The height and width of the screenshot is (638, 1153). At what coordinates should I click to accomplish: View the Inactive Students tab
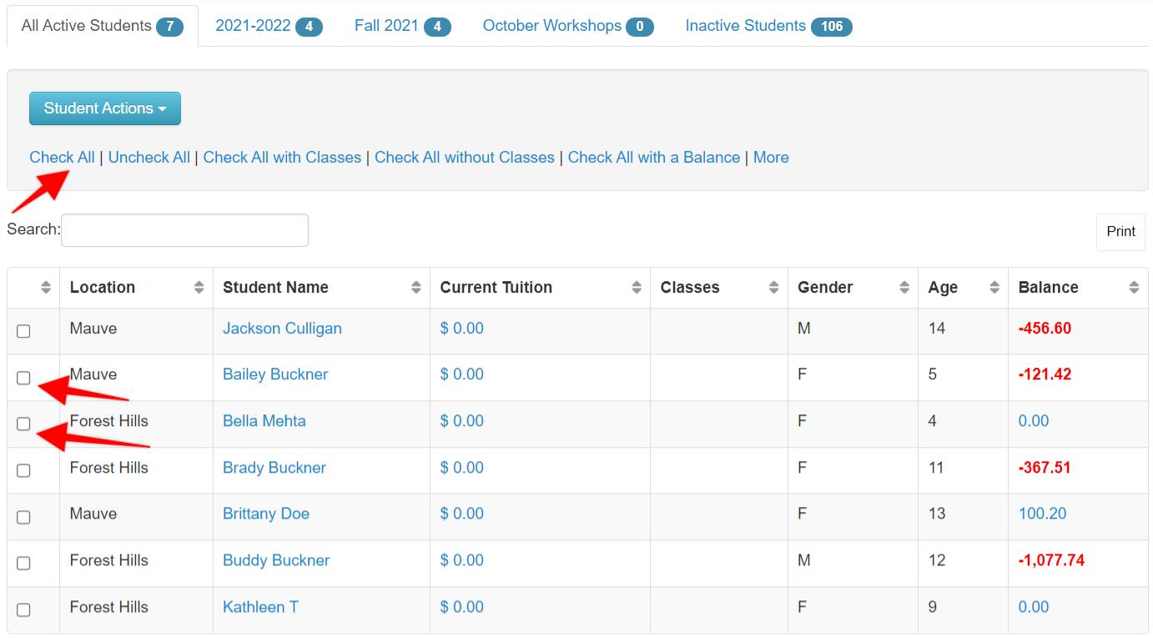(768, 26)
